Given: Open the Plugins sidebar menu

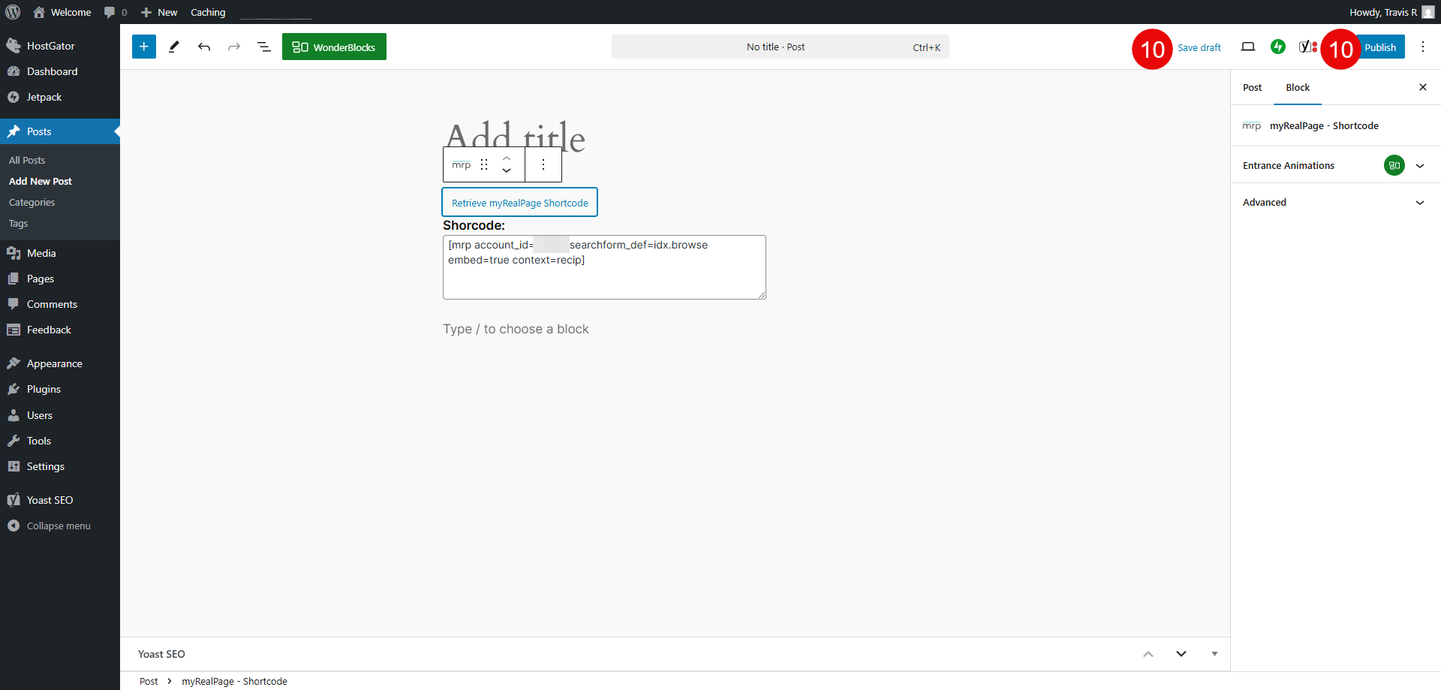Looking at the screenshot, I should pyautogui.click(x=60, y=389).
